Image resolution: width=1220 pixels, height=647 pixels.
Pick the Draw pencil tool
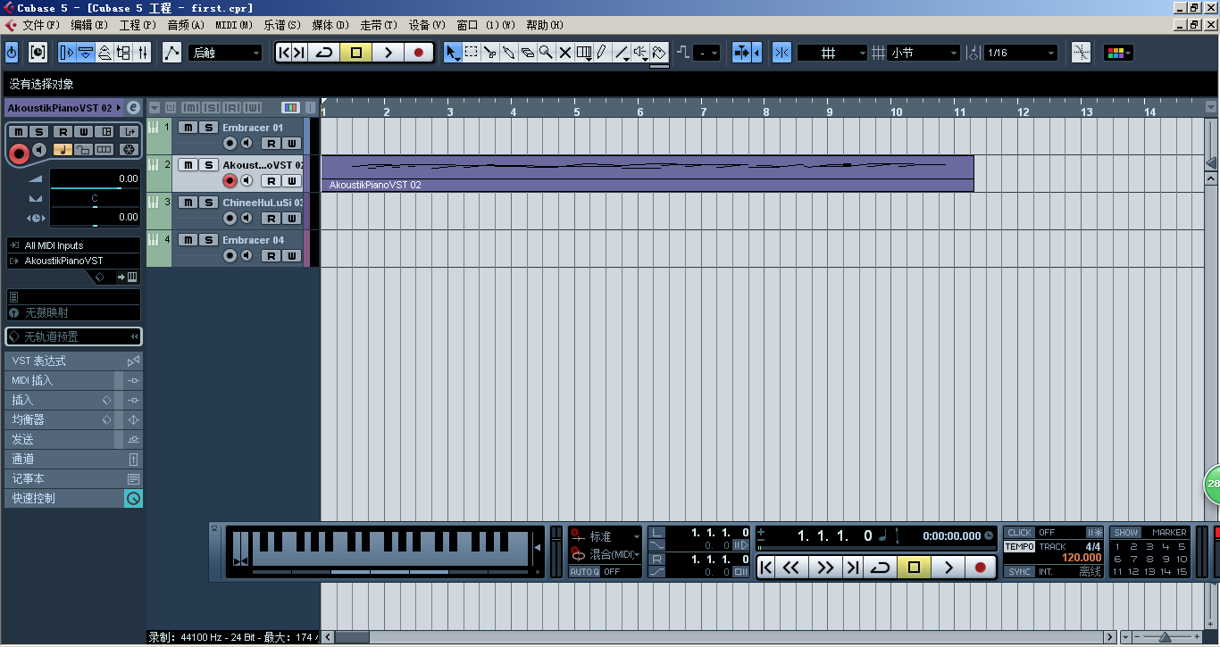(x=603, y=53)
